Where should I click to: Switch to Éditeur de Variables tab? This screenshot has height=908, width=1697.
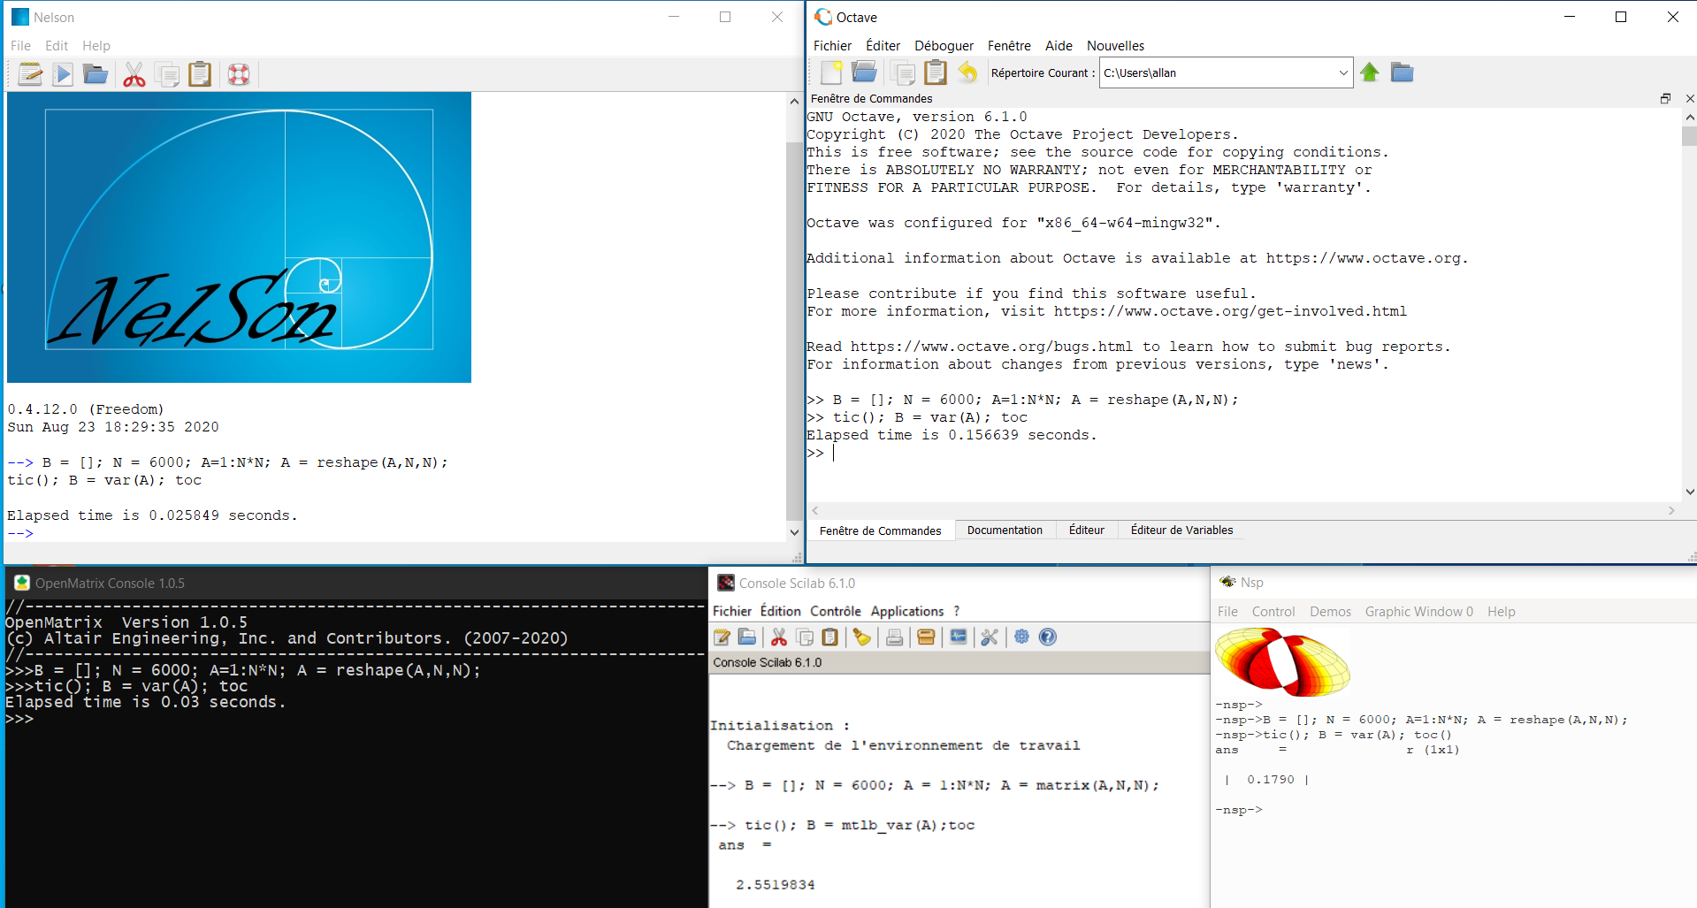pyautogui.click(x=1181, y=530)
